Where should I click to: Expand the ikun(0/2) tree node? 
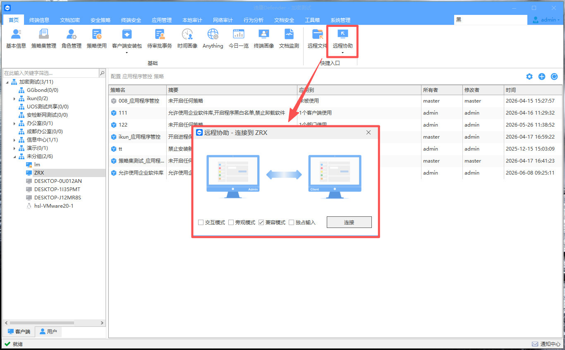tap(14, 98)
